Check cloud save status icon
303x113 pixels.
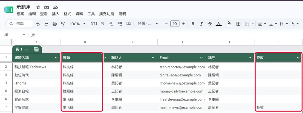(x=55, y=7)
